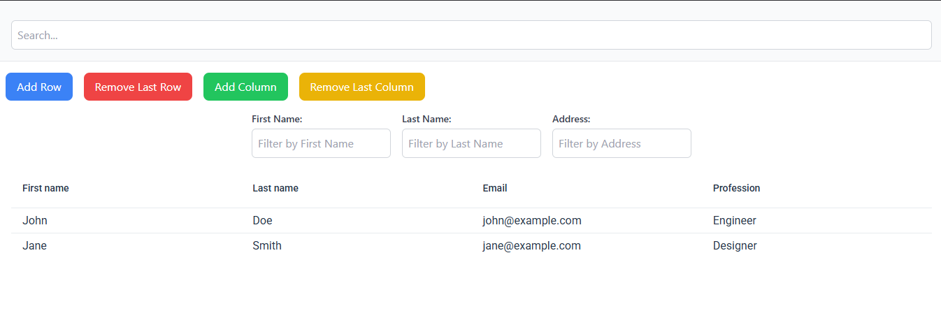Select the Profession column header
941x318 pixels.
736,188
